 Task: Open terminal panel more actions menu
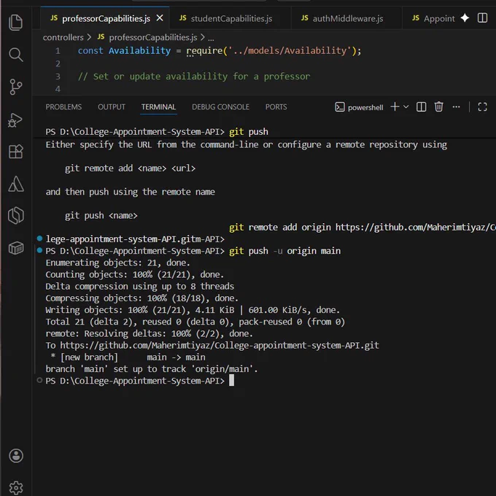tap(456, 107)
